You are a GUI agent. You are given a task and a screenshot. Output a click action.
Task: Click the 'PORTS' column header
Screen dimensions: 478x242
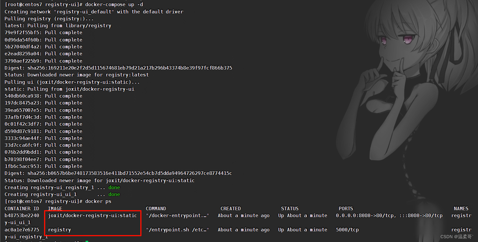tap(346, 208)
